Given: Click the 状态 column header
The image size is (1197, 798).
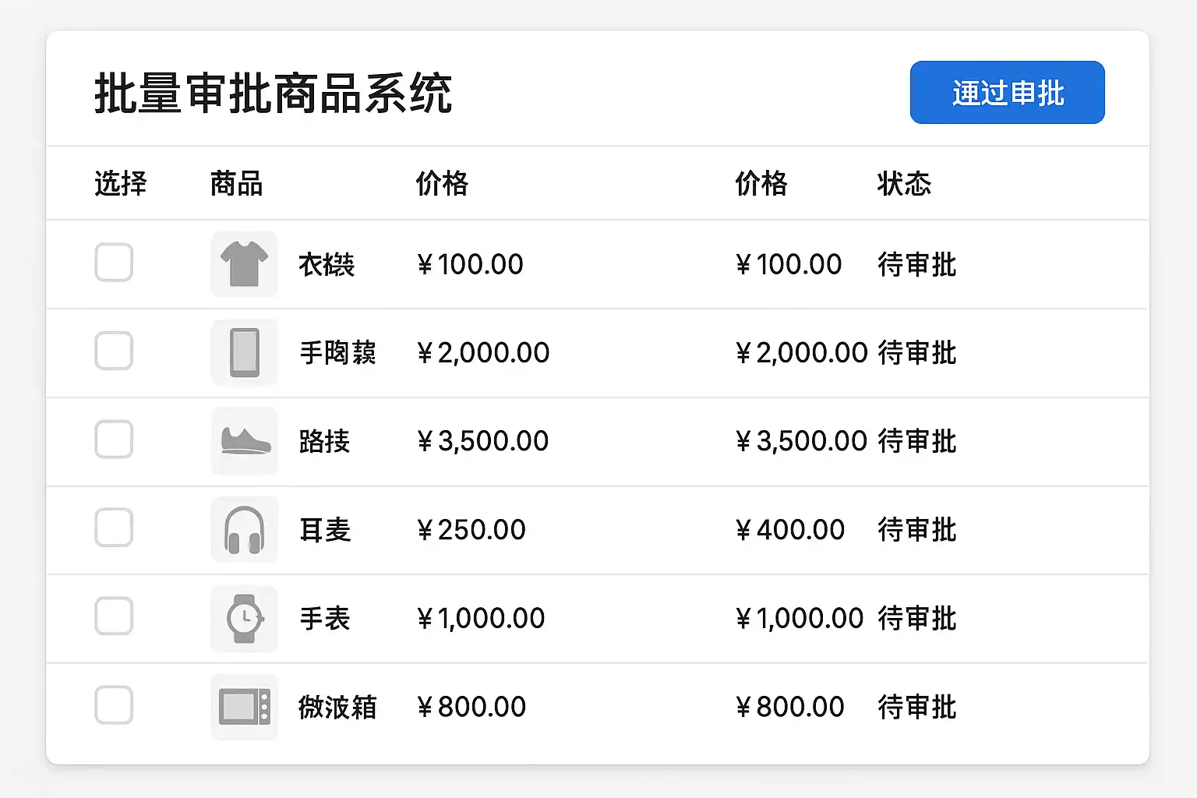Looking at the screenshot, I should pos(904,184).
